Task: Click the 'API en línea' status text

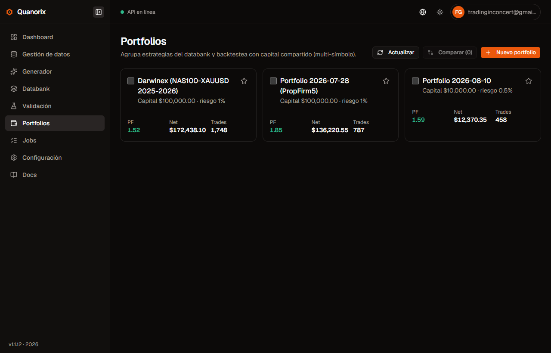Action: click(141, 12)
